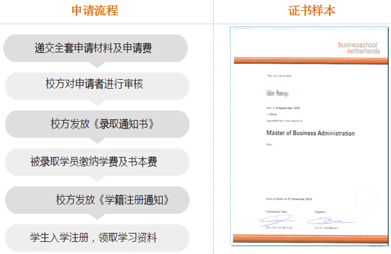Viewport: 391px width, 254px height.
Task: Click the 证书样本 heading
Action: [x=312, y=11]
